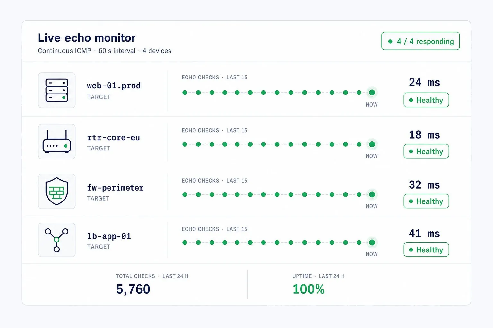
Task: Select the first echo check dot of web-01.prod
Action: 185,93
